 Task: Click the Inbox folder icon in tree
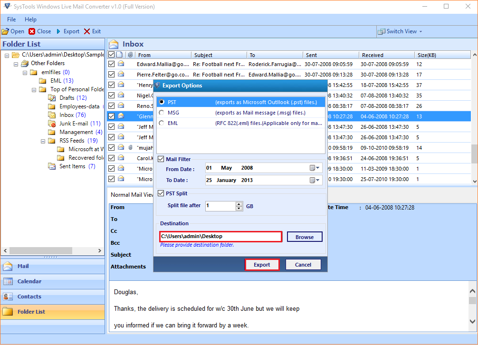[52, 115]
